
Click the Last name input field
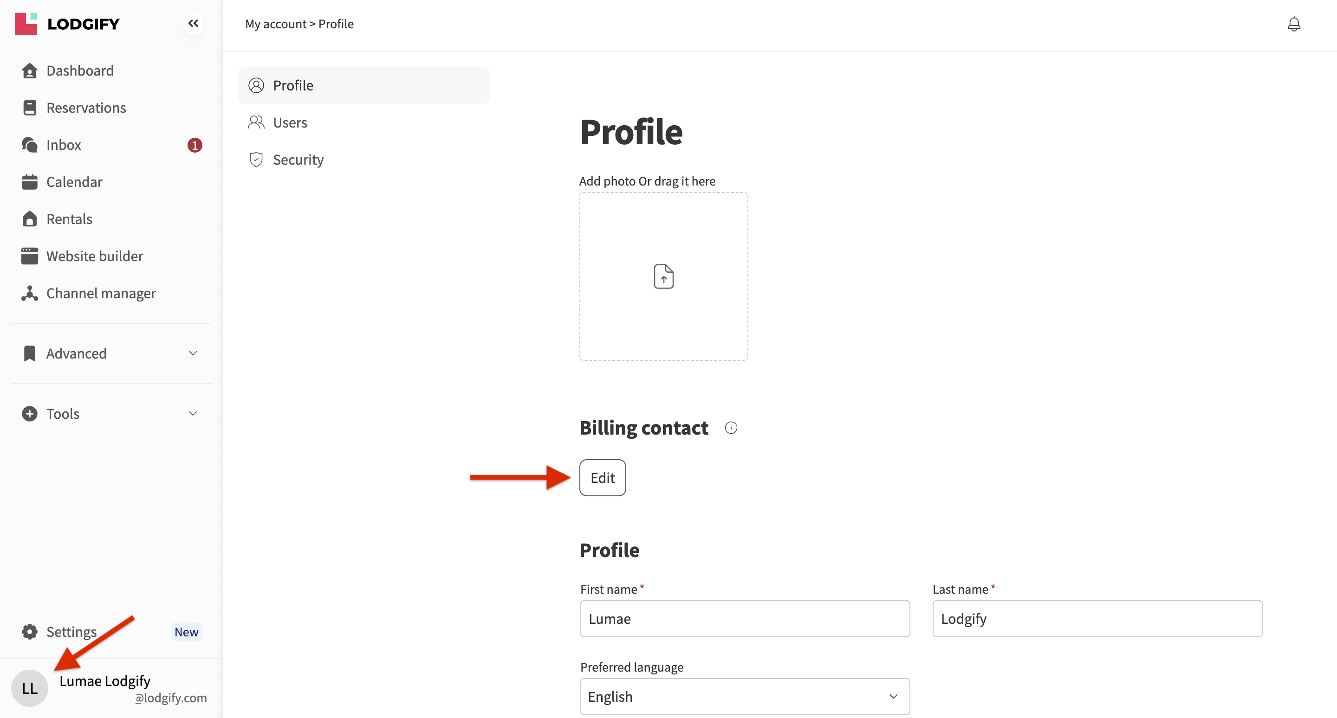[1097, 618]
